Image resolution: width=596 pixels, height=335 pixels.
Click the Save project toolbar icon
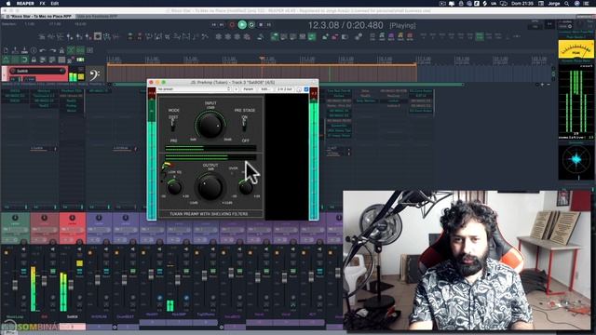click(x=24, y=50)
